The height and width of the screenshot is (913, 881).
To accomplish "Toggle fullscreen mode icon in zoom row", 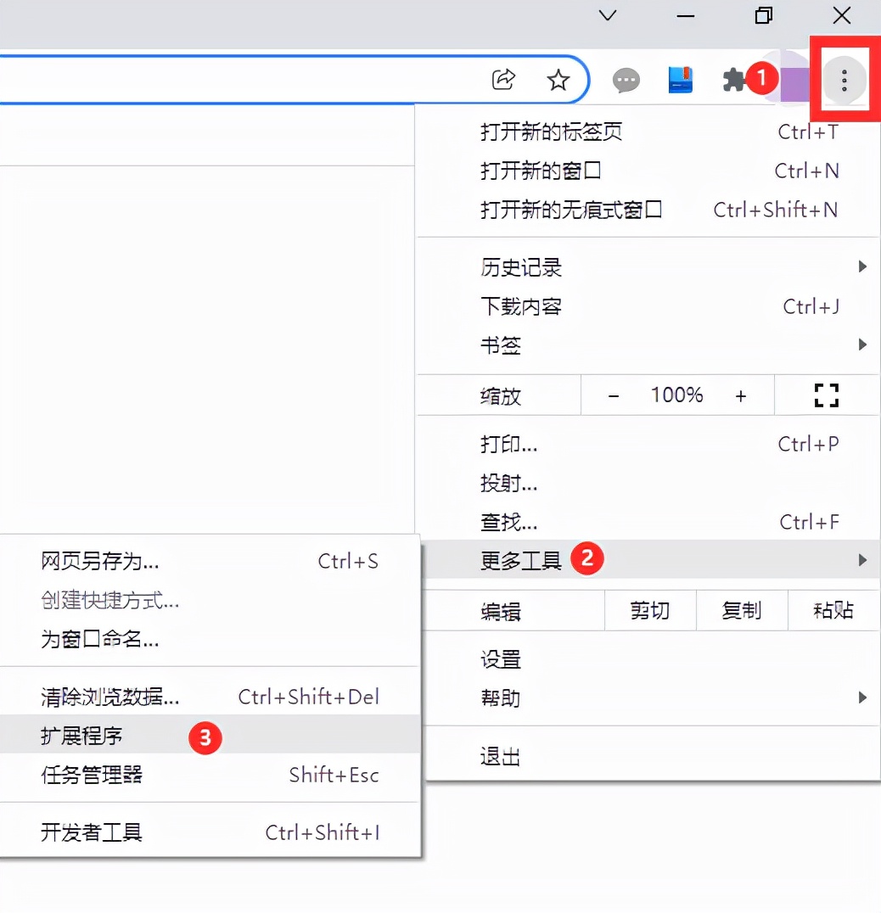I will pyautogui.click(x=827, y=395).
